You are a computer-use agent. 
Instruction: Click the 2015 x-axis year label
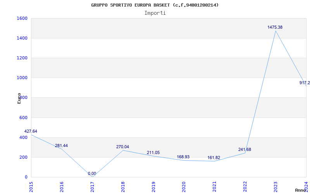pos(31,186)
